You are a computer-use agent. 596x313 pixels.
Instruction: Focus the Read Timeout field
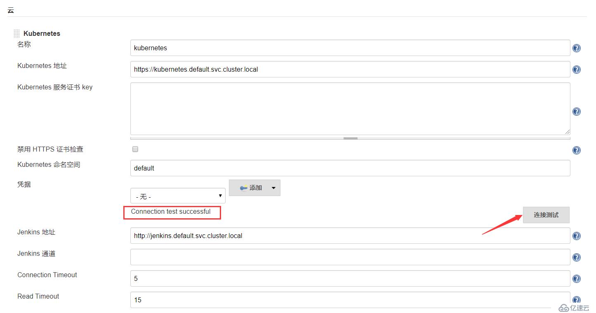coord(350,300)
